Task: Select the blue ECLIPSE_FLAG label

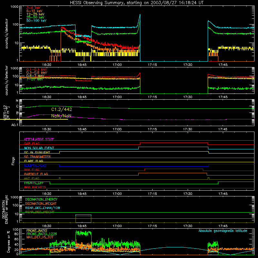Action: click(x=35, y=165)
